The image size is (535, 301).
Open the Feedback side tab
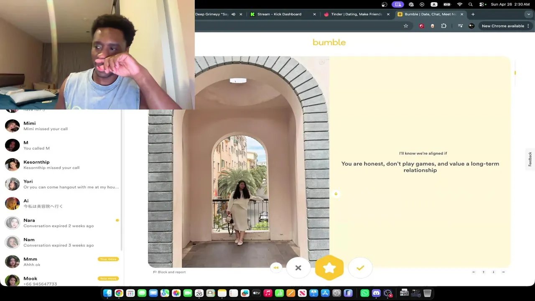pyautogui.click(x=530, y=159)
